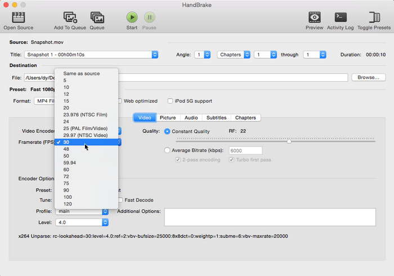This screenshot has height=276, width=394.
Task: Choose 60 fps in framerate menu
Action: pos(86,170)
